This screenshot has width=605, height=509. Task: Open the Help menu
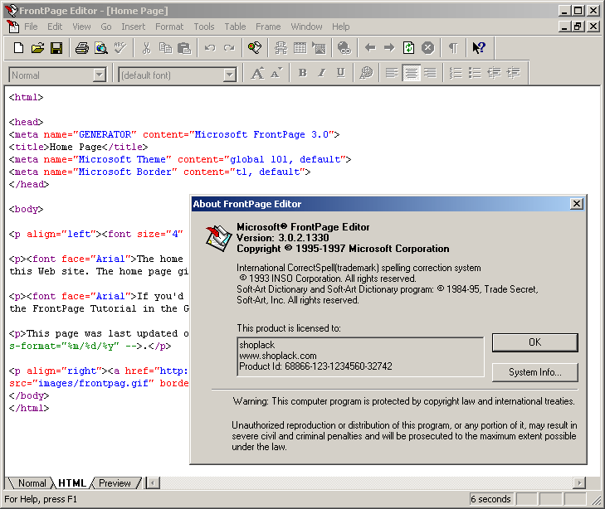pos(341,27)
